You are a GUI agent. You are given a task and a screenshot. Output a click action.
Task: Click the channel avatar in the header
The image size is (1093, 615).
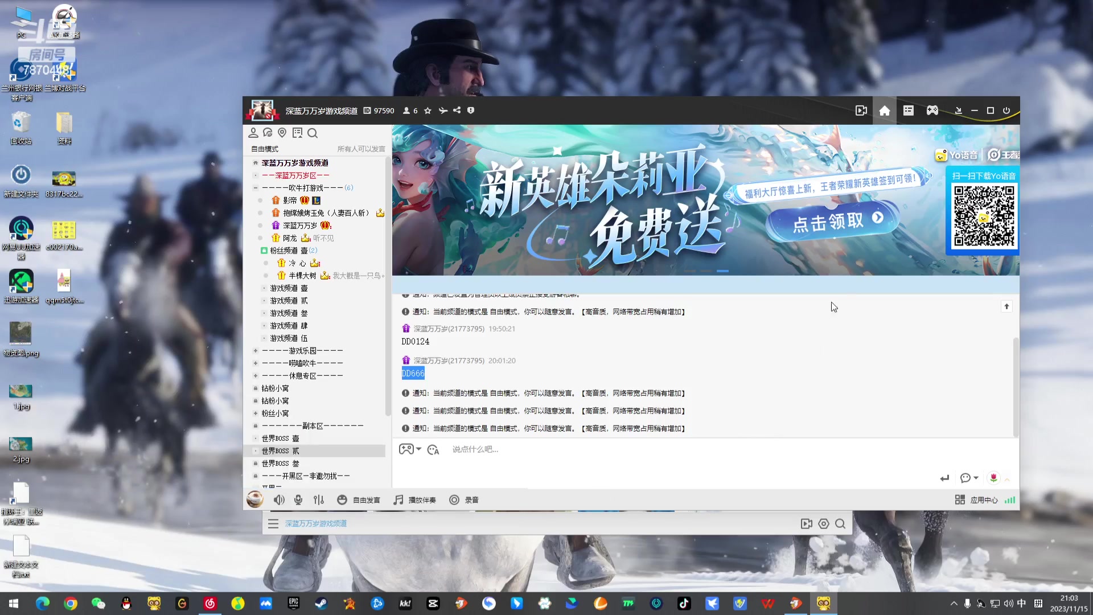click(x=262, y=110)
